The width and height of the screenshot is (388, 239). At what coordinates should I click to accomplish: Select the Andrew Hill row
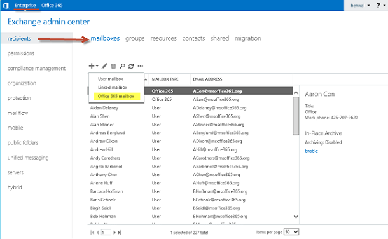190,149
